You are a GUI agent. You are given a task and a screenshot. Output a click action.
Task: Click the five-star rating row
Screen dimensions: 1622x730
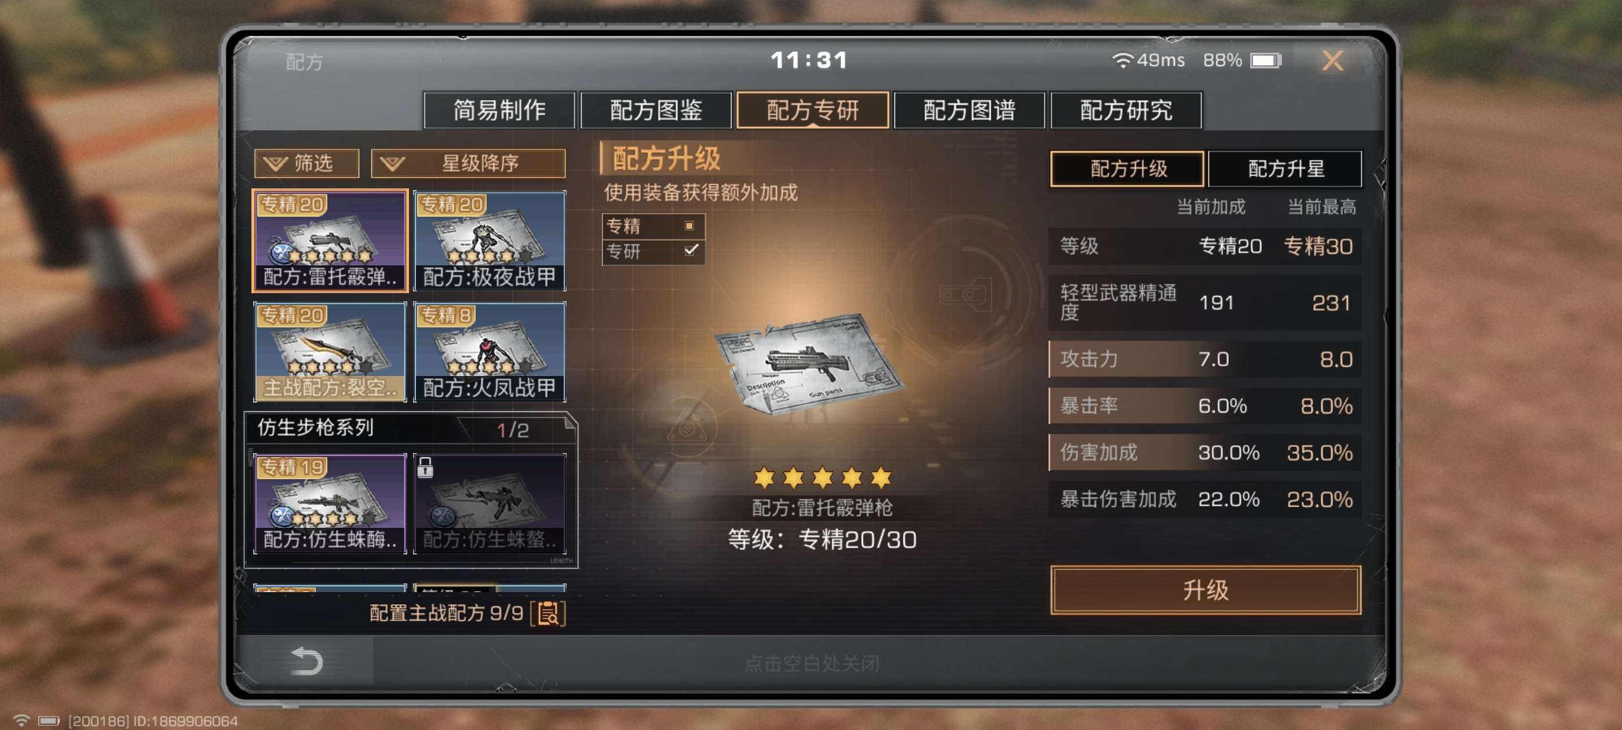(823, 477)
